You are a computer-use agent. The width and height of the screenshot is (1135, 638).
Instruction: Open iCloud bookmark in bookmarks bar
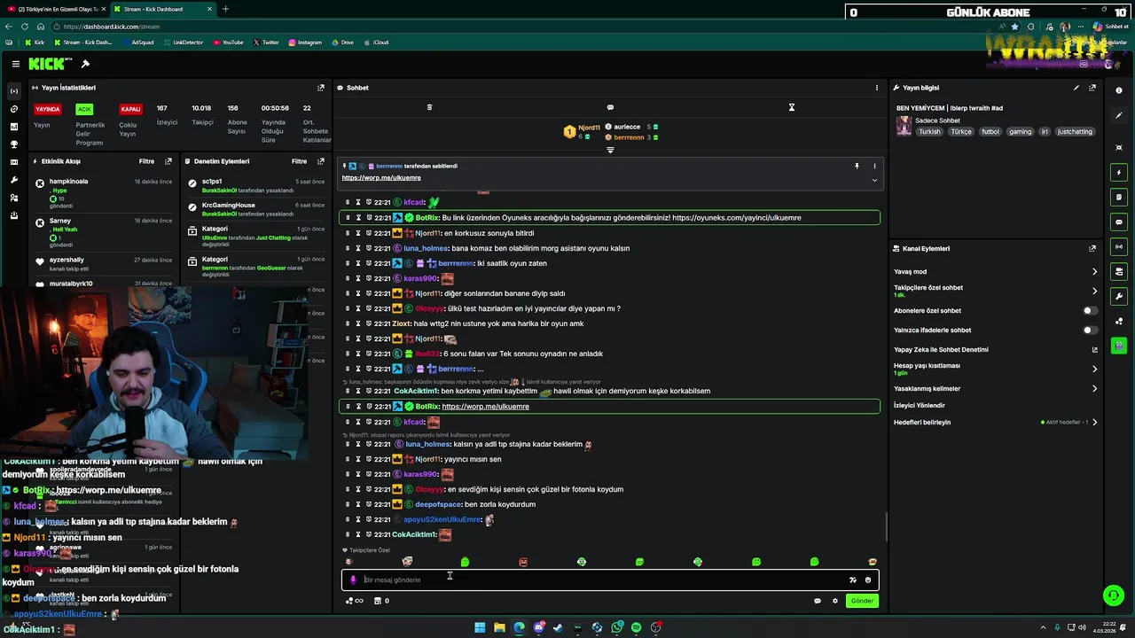[376, 43]
